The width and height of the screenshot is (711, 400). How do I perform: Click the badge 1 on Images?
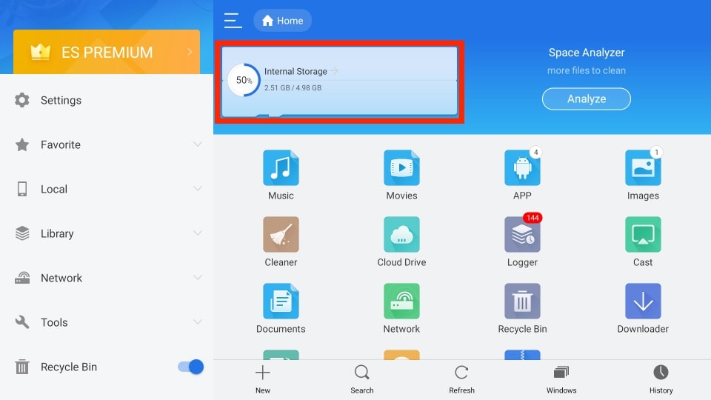click(656, 153)
